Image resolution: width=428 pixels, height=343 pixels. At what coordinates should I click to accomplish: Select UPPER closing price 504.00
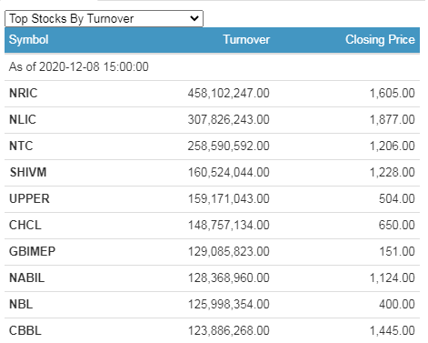(397, 198)
